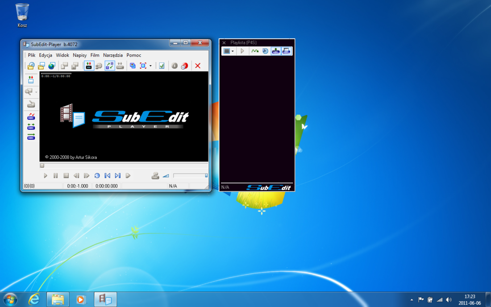Click the red X icon in toolbar
This screenshot has width=491, height=307.
[x=198, y=66]
